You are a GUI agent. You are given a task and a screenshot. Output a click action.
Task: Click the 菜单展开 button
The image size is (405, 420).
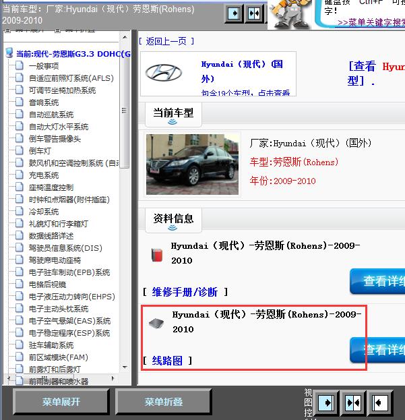tap(61, 402)
